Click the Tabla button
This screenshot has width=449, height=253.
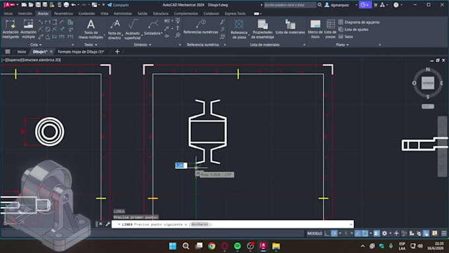[345, 37]
